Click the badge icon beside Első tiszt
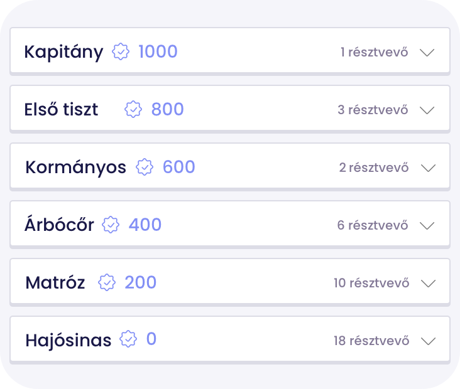Image resolution: width=460 pixels, height=389 pixels. 133,109
